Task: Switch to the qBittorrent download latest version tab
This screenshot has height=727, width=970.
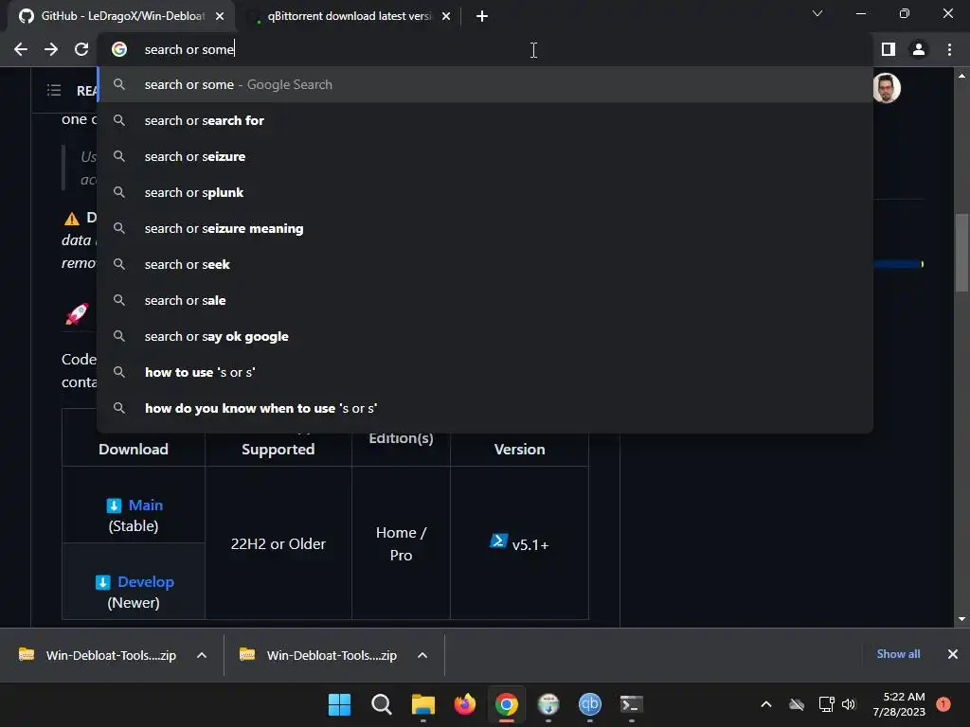Action: (349, 16)
